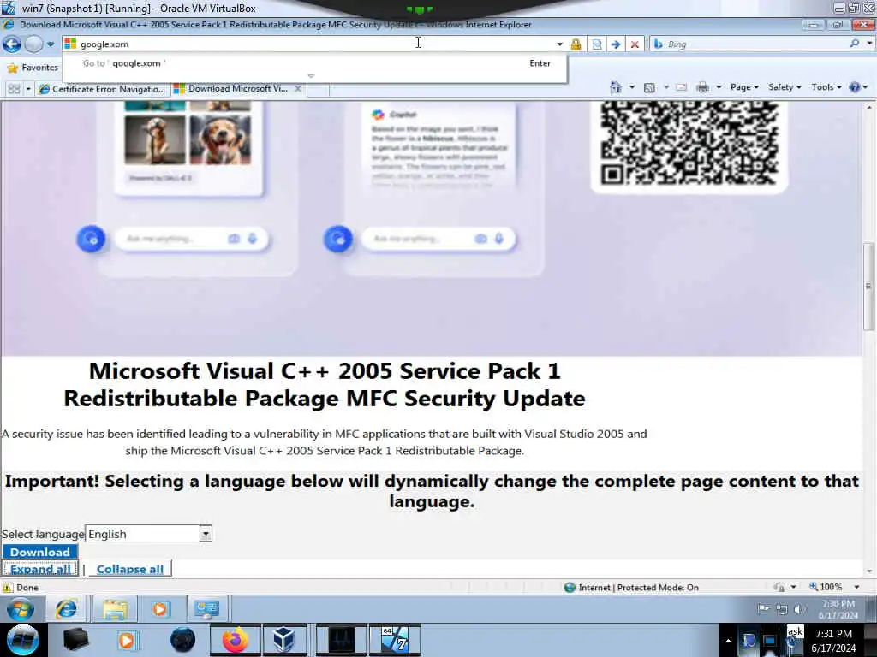The height and width of the screenshot is (657, 877).
Task: Open the Feeds dropdown arrow
Action: [666, 87]
